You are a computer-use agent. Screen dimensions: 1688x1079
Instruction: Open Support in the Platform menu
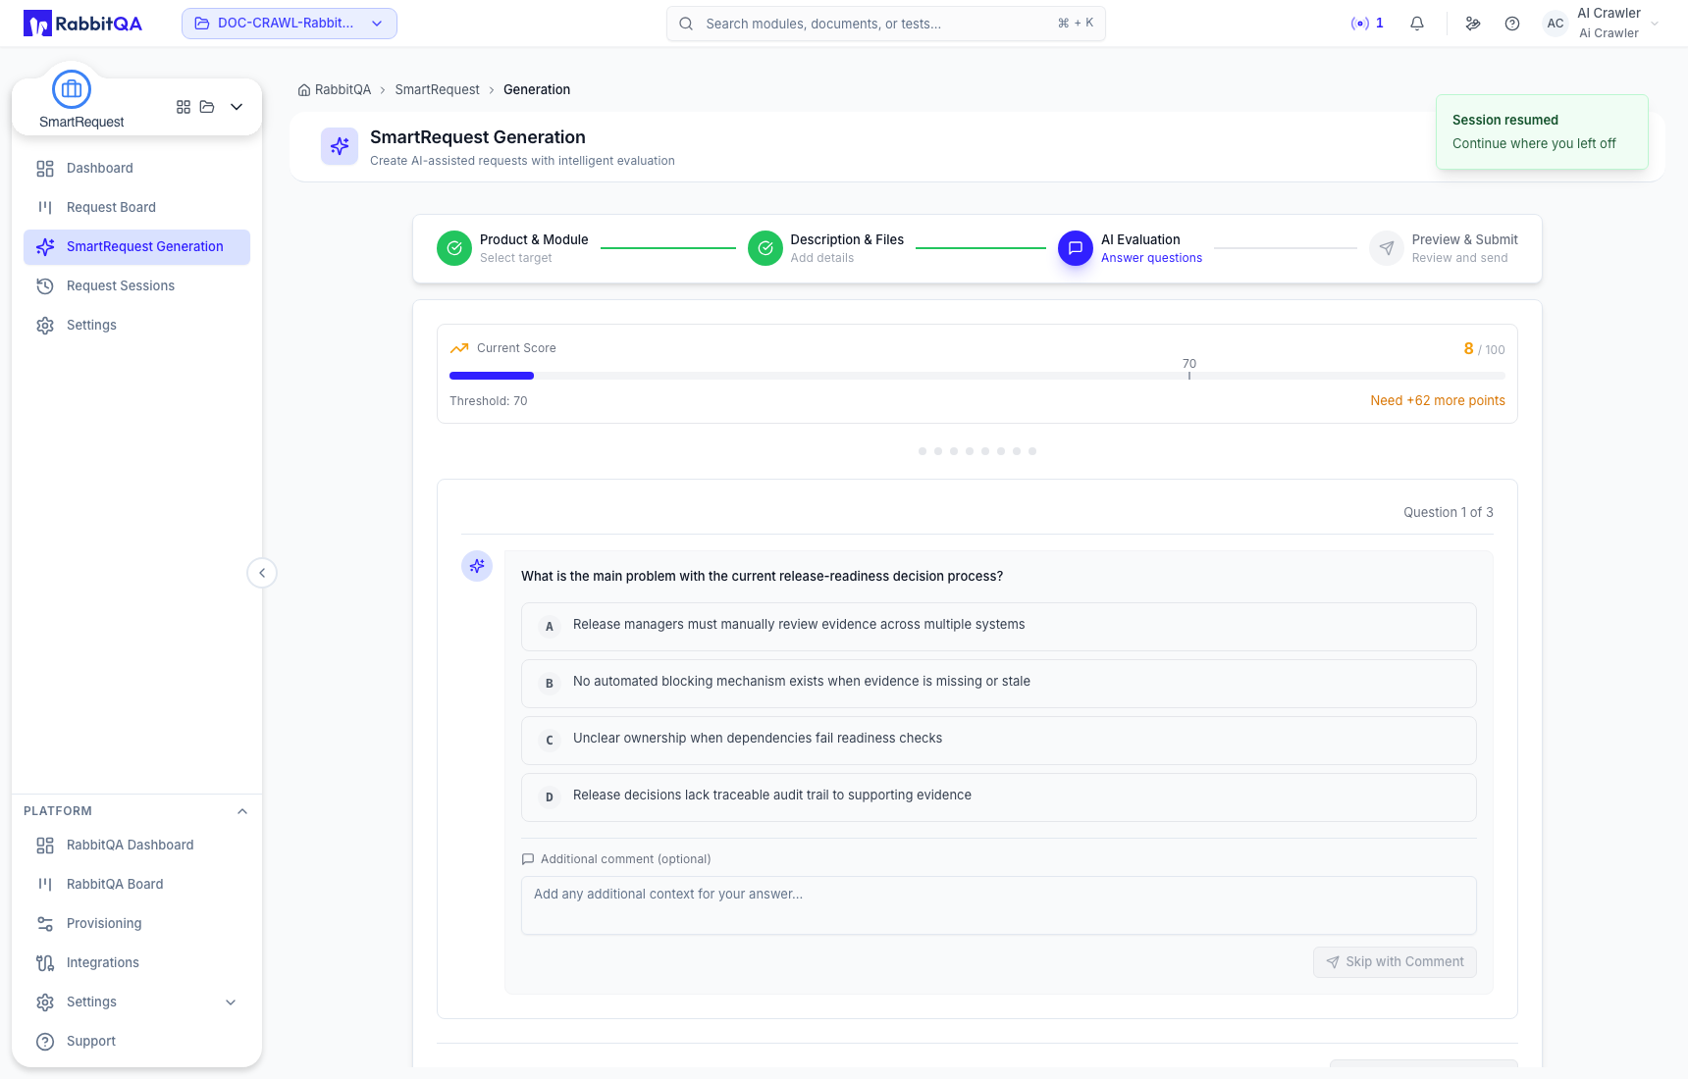pos(136,1042)
